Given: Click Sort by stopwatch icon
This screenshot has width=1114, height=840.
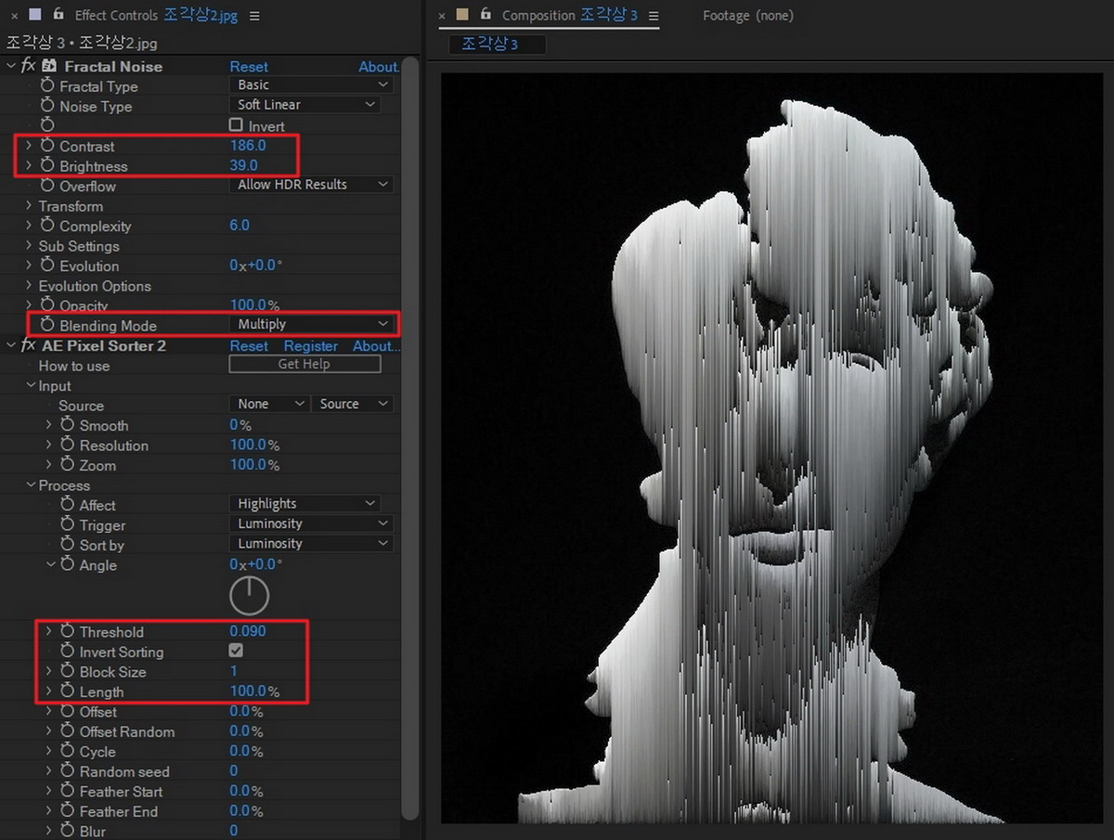Looking at the screenshot, I should 67,545.
